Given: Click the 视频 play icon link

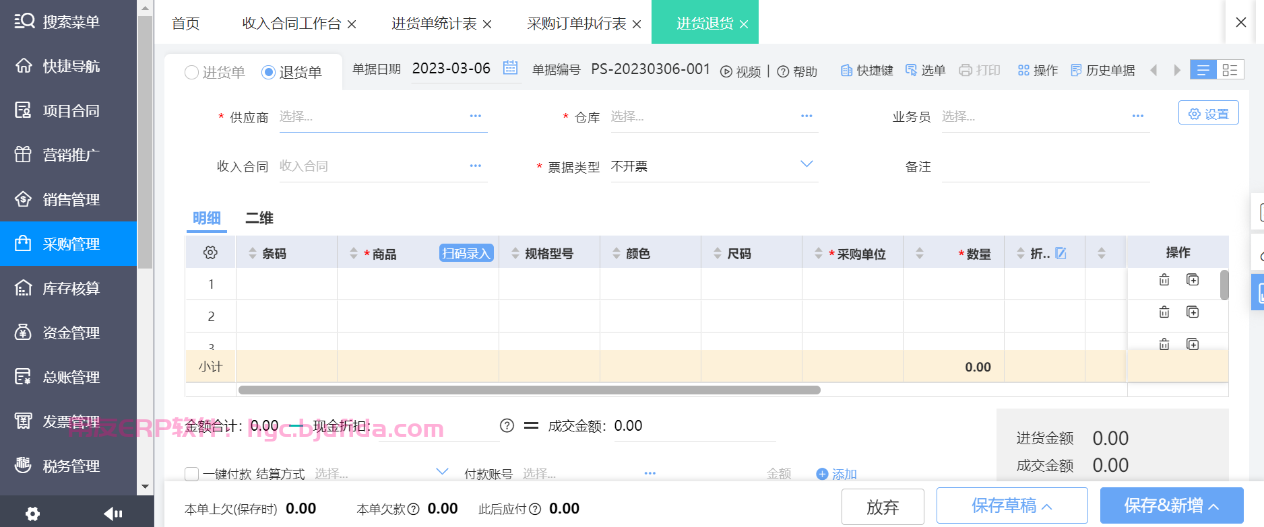Looking at the screenshot, I should (740, 71).
